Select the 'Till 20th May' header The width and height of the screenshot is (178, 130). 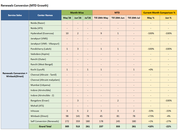pyautogui.click(x=101, y=18)
